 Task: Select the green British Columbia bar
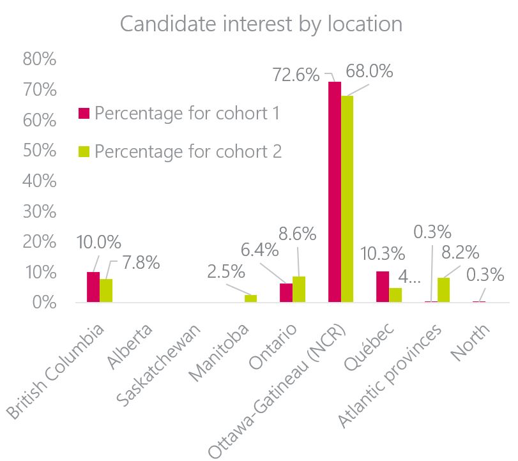click(106, 290)
